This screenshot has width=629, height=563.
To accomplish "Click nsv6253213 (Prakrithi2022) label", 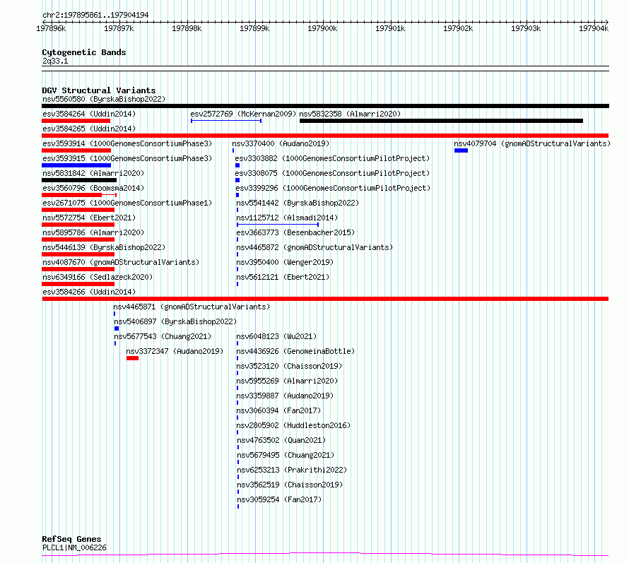I will pyautogui.click(x=292, y=470).
